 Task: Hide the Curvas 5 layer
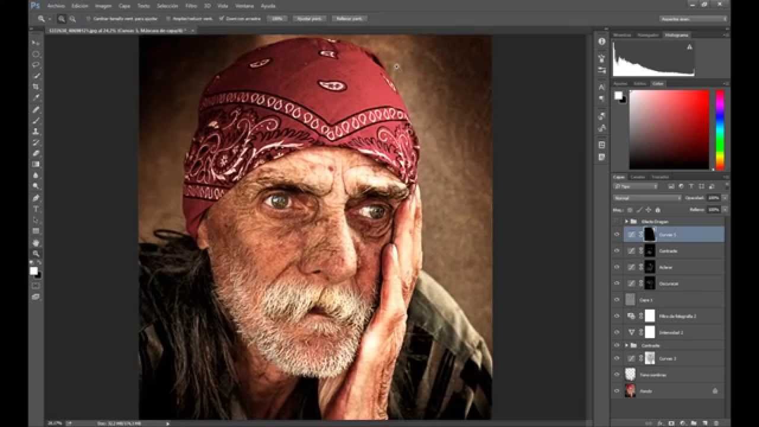[x=617, y=234]
